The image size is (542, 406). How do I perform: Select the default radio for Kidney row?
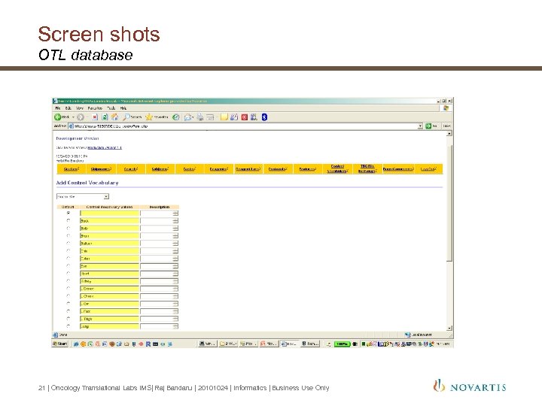pos(68,281)
